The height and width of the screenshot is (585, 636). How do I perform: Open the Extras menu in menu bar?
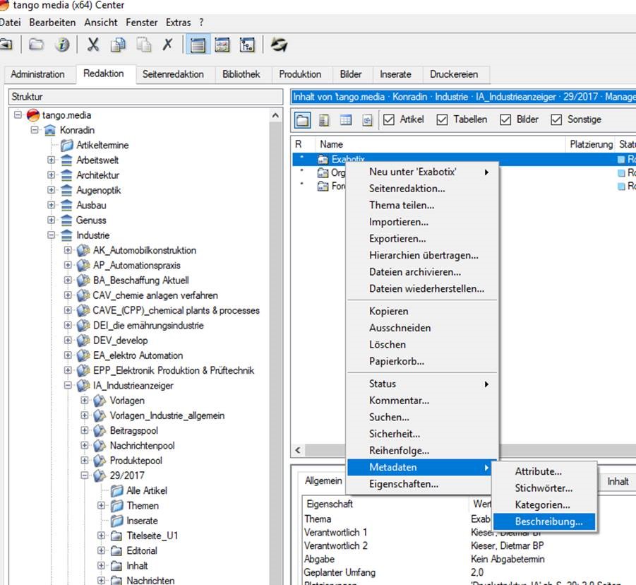[178, 23]
